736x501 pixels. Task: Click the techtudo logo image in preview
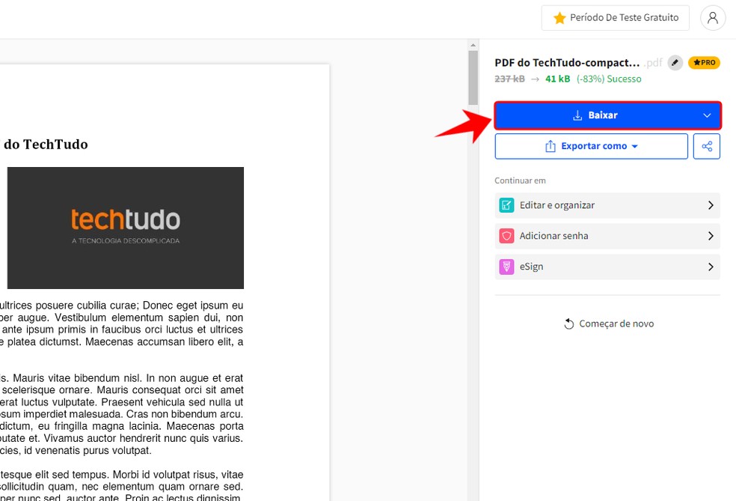point(126,228)
